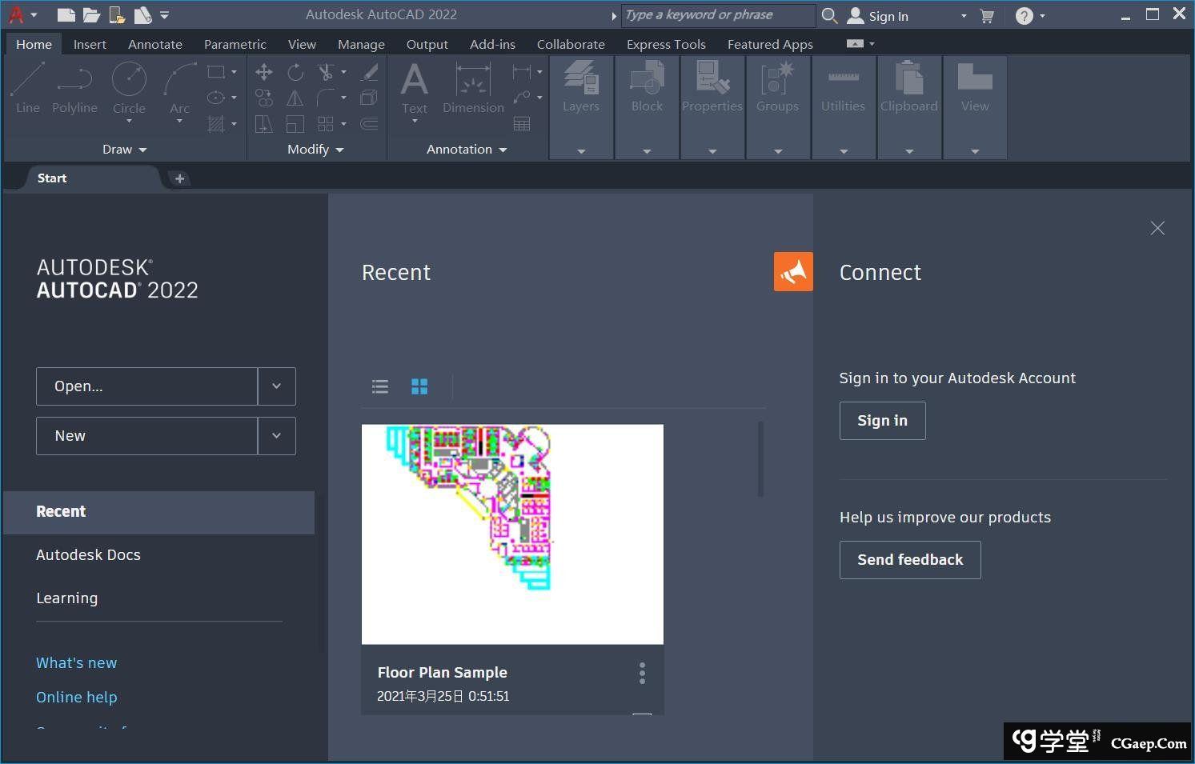Expand the Open button dropdown arrow
Image resolution: width=1195 pixels, height=764 pixels.
click(276, 386)
